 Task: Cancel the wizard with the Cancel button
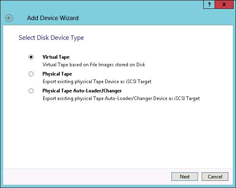tap(215, 176)
